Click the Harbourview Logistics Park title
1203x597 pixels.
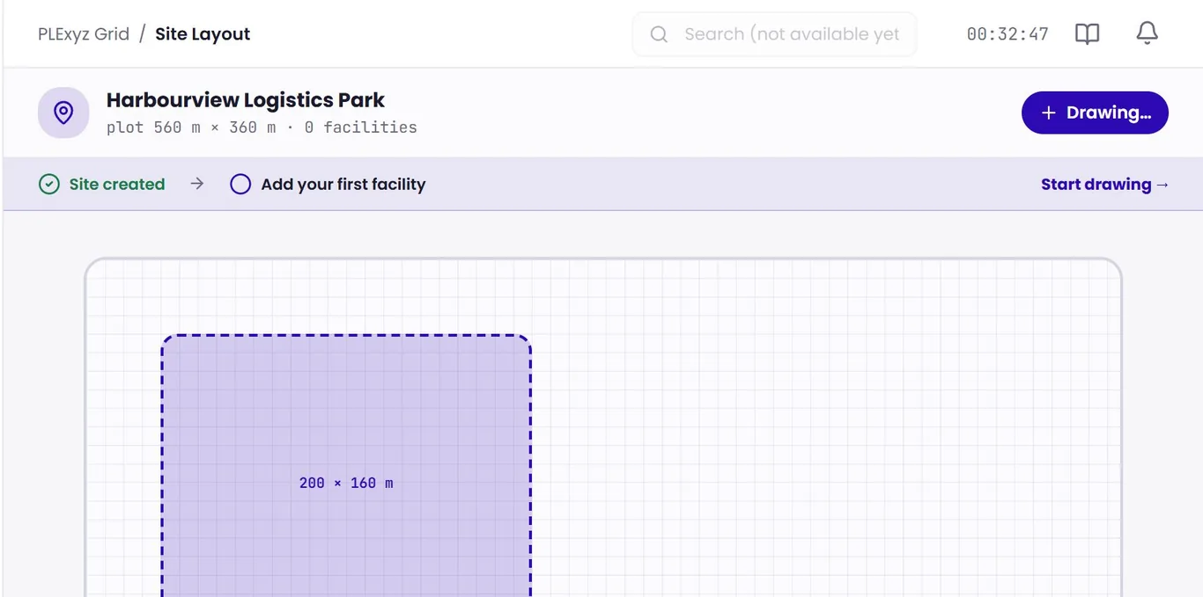tap(246, 100)
